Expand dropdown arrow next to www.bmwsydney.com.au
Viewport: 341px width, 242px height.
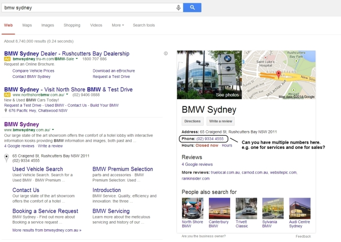pos(53,130)
